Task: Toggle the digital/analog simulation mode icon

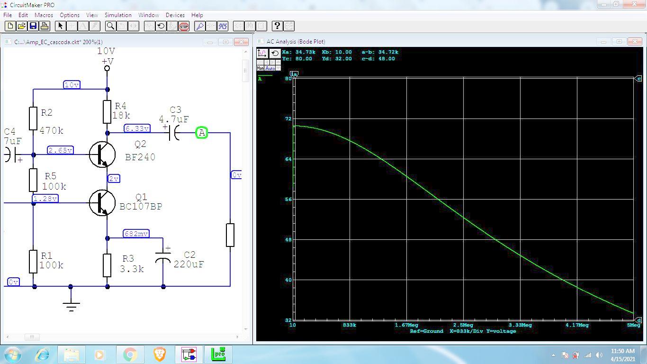Action: (x=149, y=26)
